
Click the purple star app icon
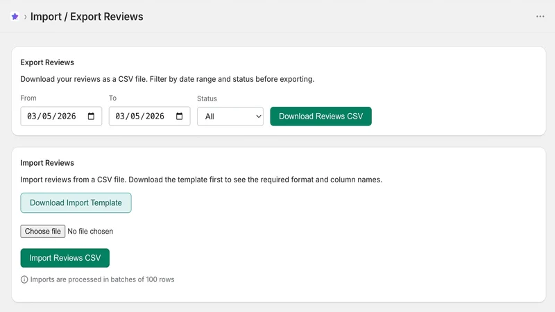click(x=15, y=16)
